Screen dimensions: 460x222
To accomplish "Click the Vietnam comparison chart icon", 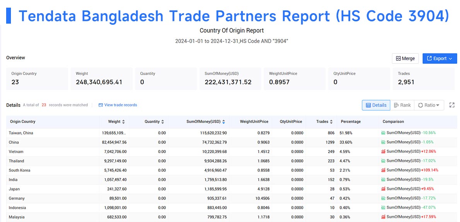I will click(x=383, y=152).
